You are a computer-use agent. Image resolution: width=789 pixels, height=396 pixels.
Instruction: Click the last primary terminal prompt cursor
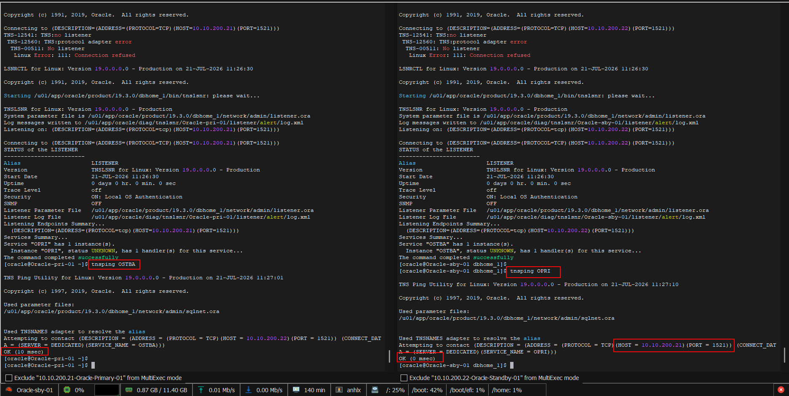93,365
